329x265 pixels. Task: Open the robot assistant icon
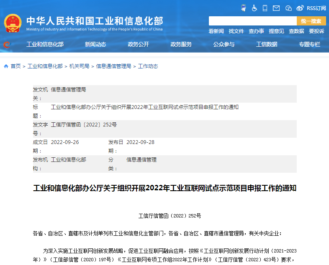(243, 8)
